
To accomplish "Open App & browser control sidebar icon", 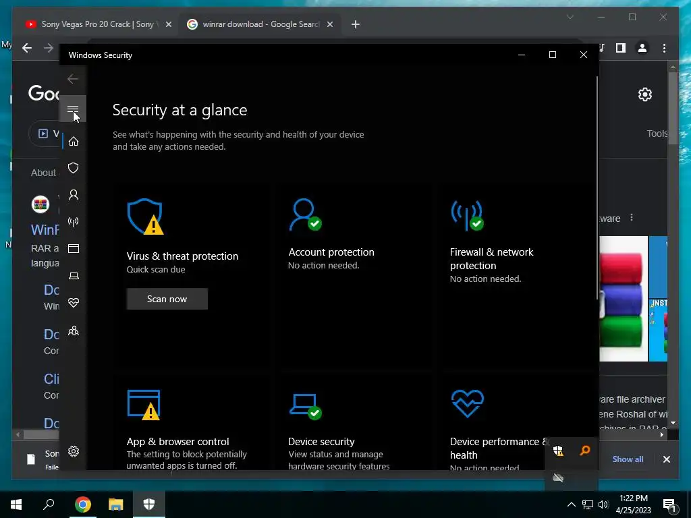I will [x=74, y=248].
